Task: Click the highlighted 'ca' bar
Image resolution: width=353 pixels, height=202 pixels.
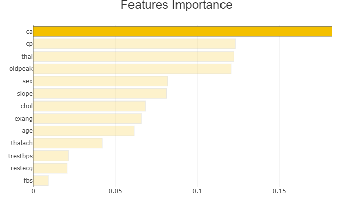Action: pyautogui.click(x=183, y=31)
